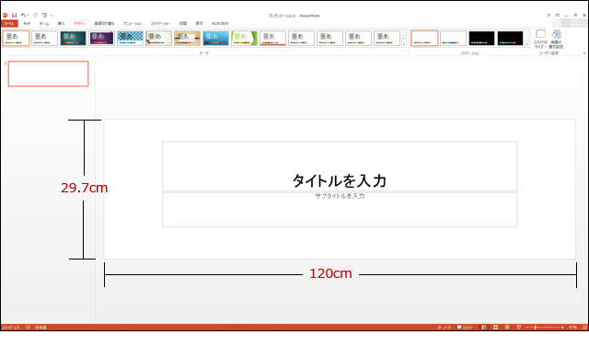Viewport: 589px width, 346px height.
Task: Collapse the ribbon with the small arrow
Action: (x=584, y=53)
